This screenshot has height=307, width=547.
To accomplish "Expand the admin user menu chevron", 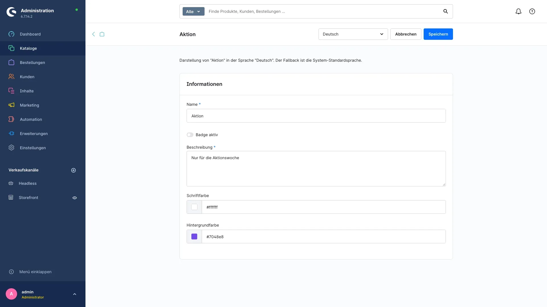I will click(x=75, y=294).
